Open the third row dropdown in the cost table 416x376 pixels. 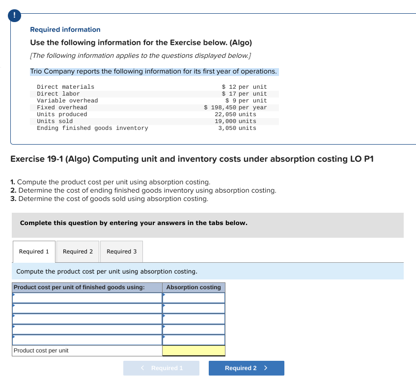(86, 319)
